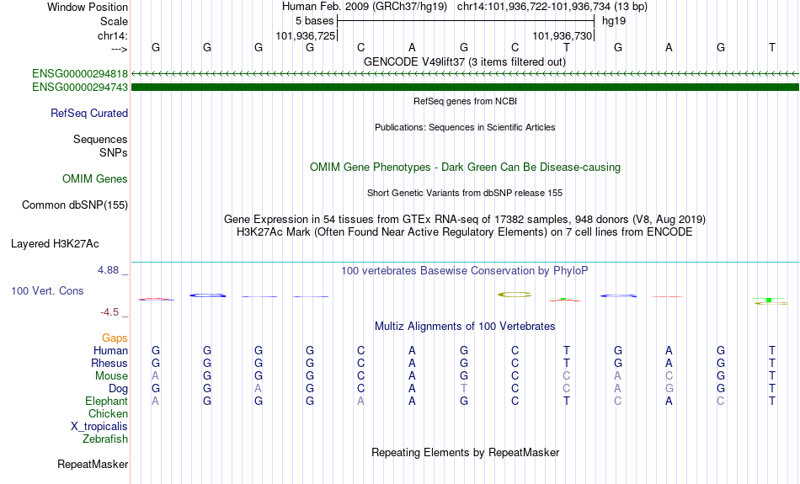This screenshot has height=484, width=800.
Task: Click Short Genetic Variants from dbSNP title
Action: [x=465, y=194]
